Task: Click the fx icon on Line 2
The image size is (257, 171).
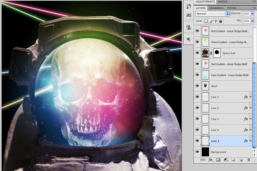Action: (x=246, y=108)
